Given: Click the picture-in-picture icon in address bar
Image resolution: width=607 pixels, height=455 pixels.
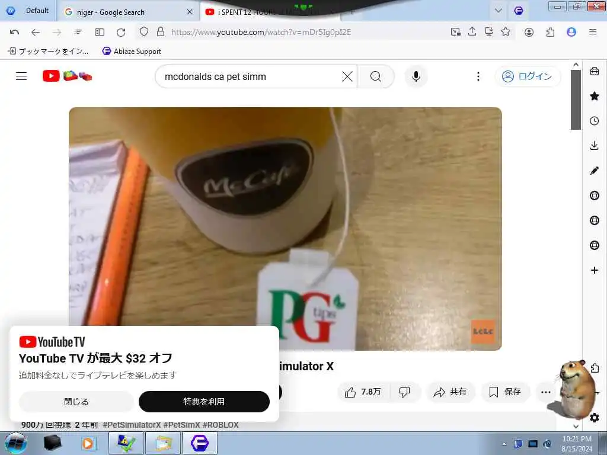Looking at the screenshot, I should [x=456, y=32].
